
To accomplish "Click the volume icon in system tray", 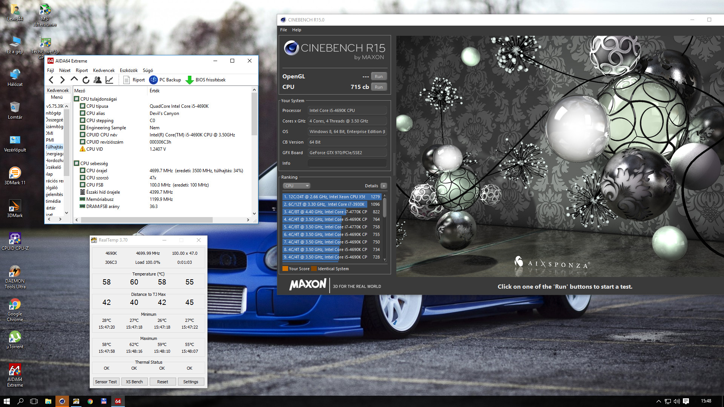I will click(676, 401).
